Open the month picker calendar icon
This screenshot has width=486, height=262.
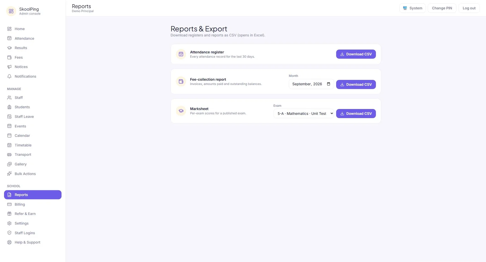(x=329, y=84)
